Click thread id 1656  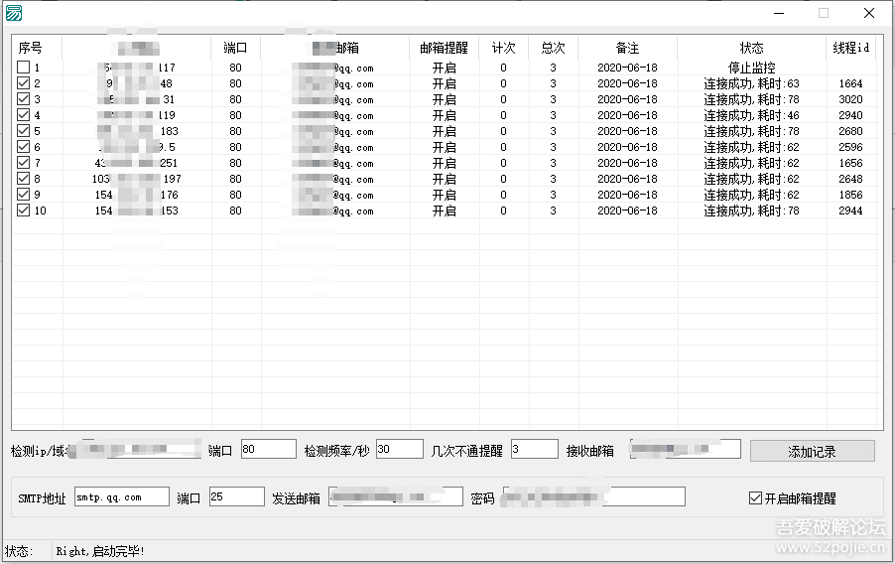tap(850, 164)
